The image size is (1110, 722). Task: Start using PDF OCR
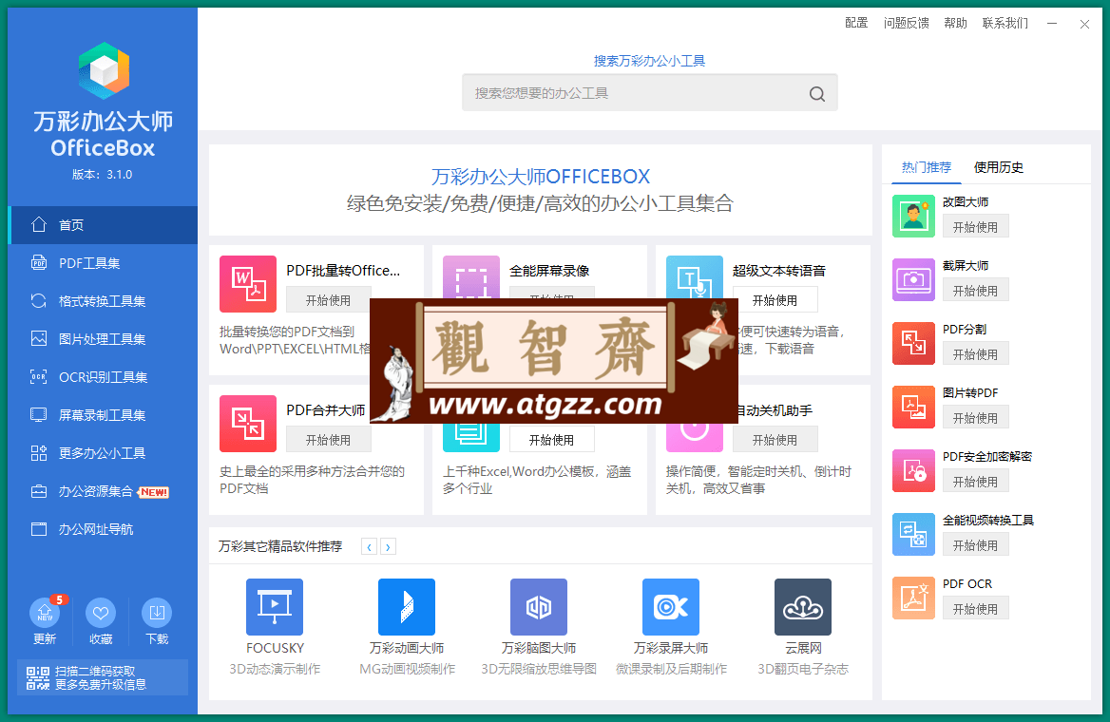tap(975, 609)
